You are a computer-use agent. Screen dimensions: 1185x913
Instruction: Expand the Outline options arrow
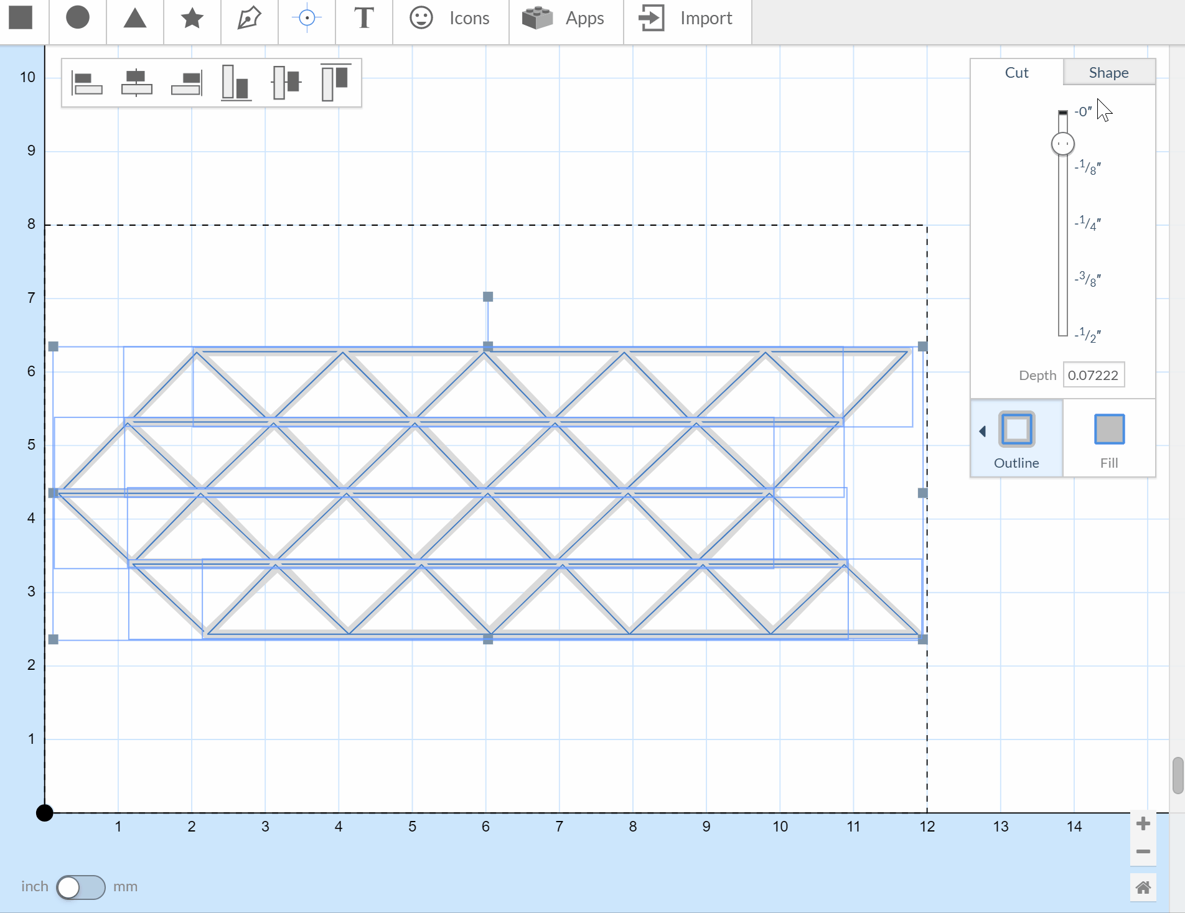pos(982,431)
